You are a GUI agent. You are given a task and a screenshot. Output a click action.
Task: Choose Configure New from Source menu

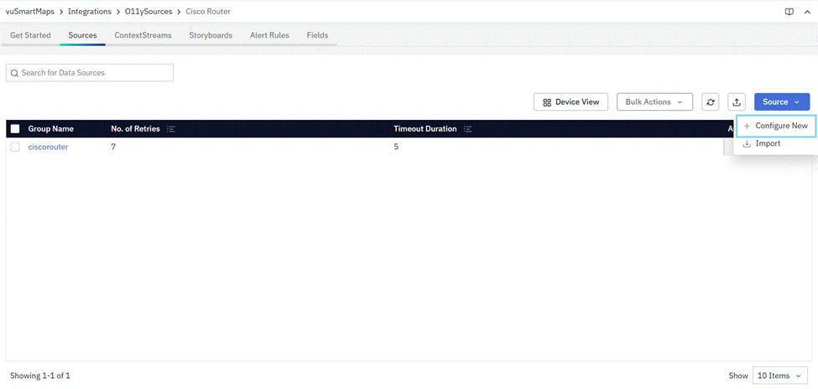pyautogui.click(x=776, y=126)
